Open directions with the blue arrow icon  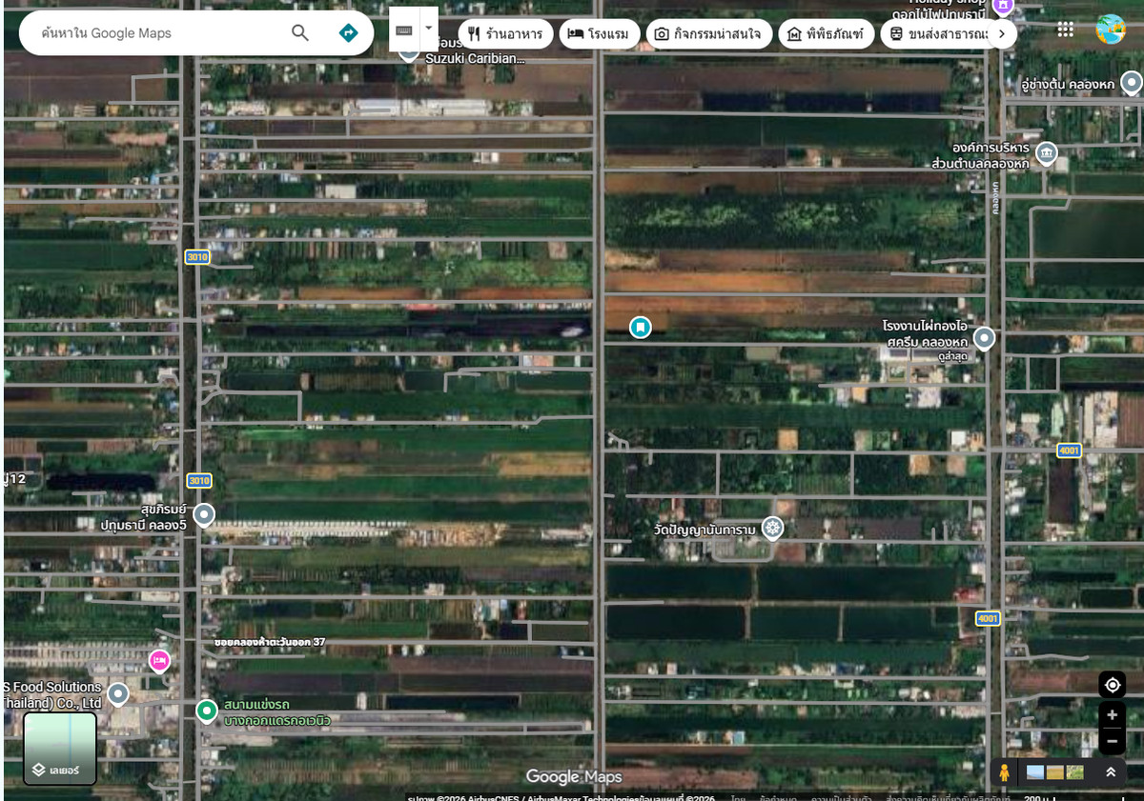[x=349, y=33]
